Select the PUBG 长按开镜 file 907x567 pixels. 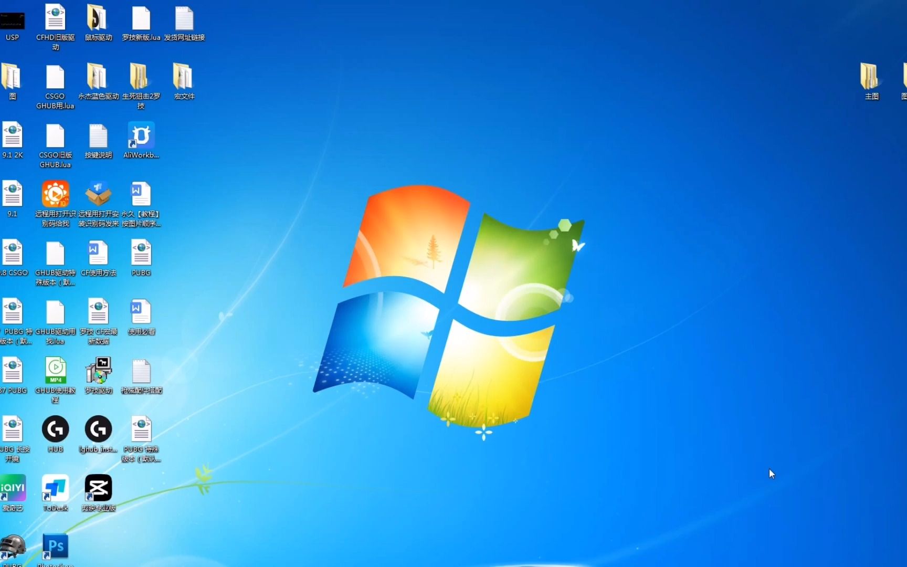pos(12,429)
